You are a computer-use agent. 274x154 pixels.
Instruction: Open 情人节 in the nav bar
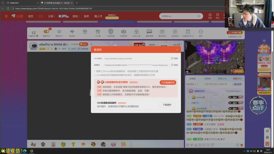pyautogui.click(x=98, y=16)
